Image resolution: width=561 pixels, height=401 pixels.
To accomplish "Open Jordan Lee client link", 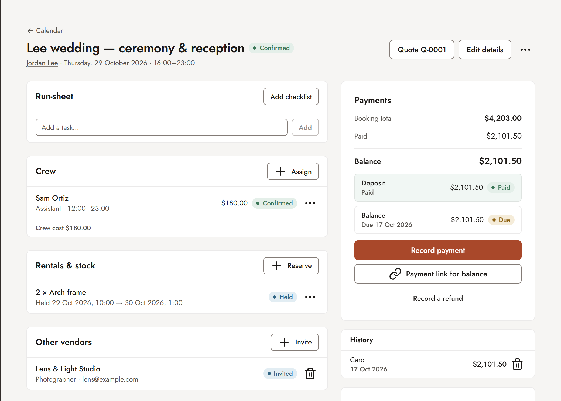I will (42, 63).
